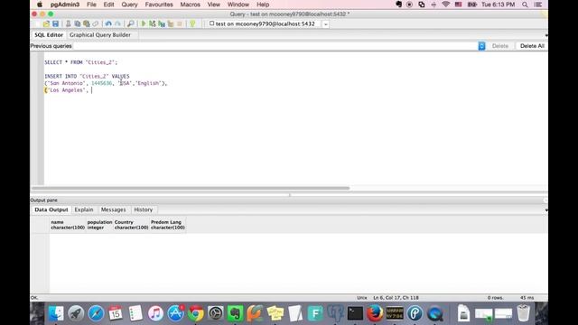Viewport: 578px width, 325px height.
Task: Click the Country column header
Action: tap(131, 225)
